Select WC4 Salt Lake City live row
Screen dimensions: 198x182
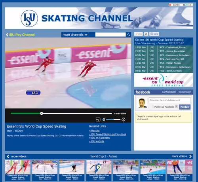164,59
